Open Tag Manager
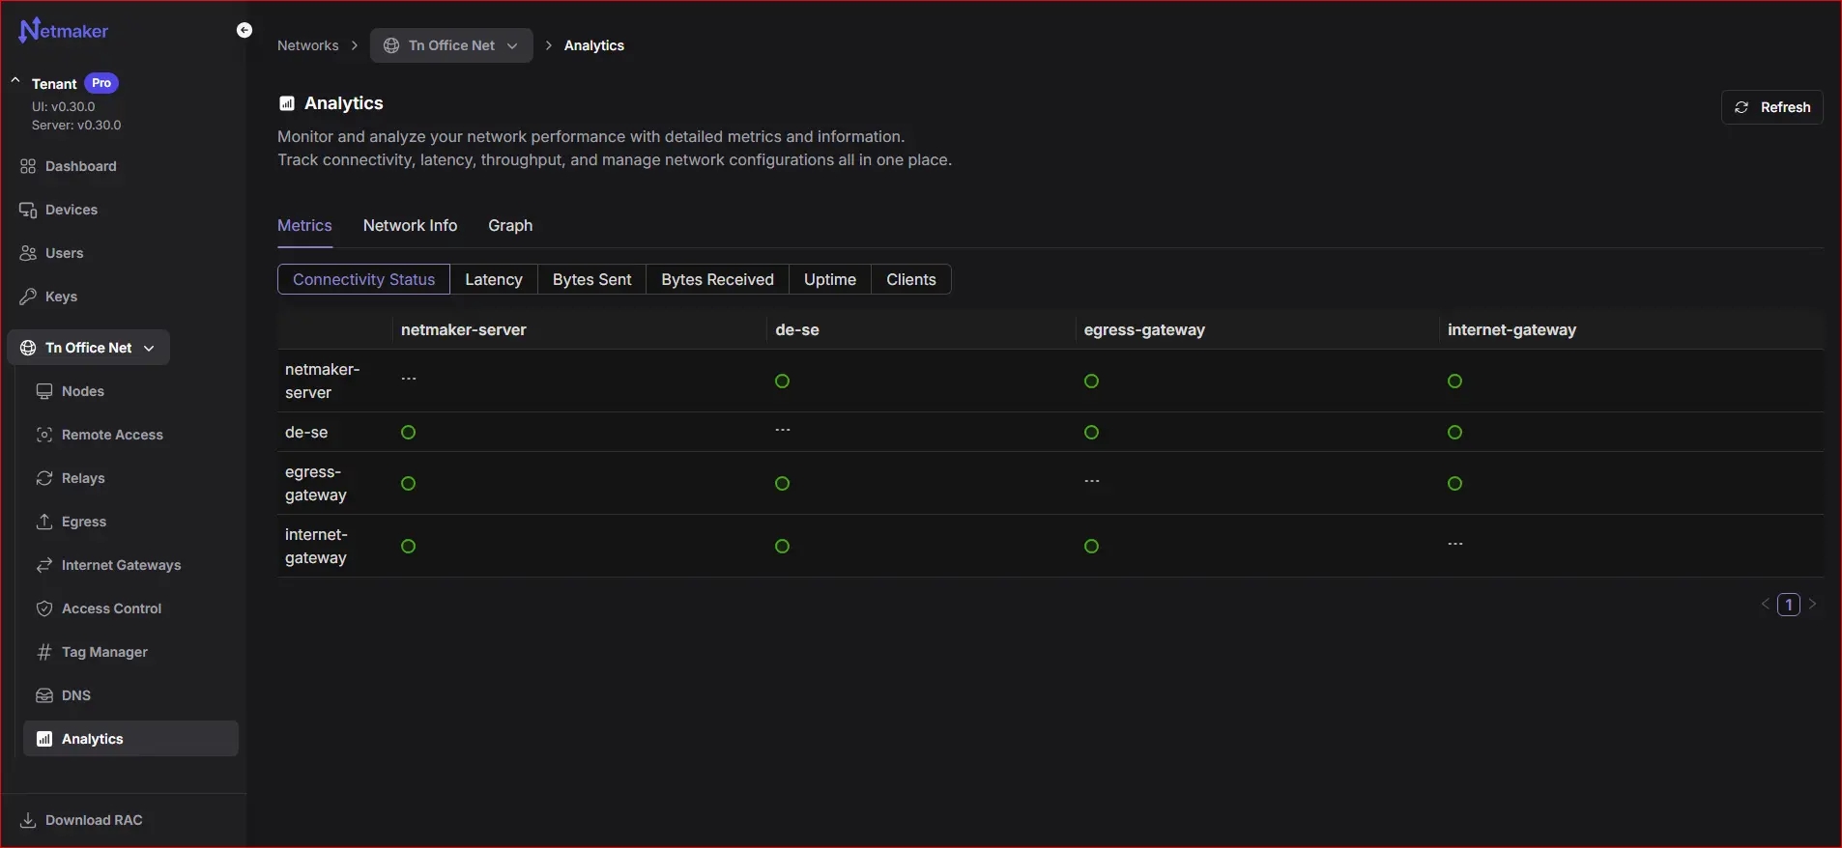Viewport: 1842px width, 848px height. click(x=104, y=652)
